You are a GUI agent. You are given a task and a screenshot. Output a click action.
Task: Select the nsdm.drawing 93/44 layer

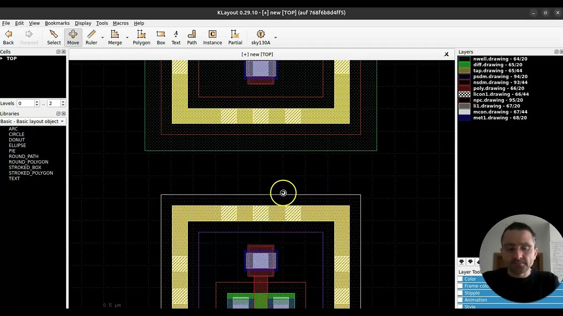(500, 83)
